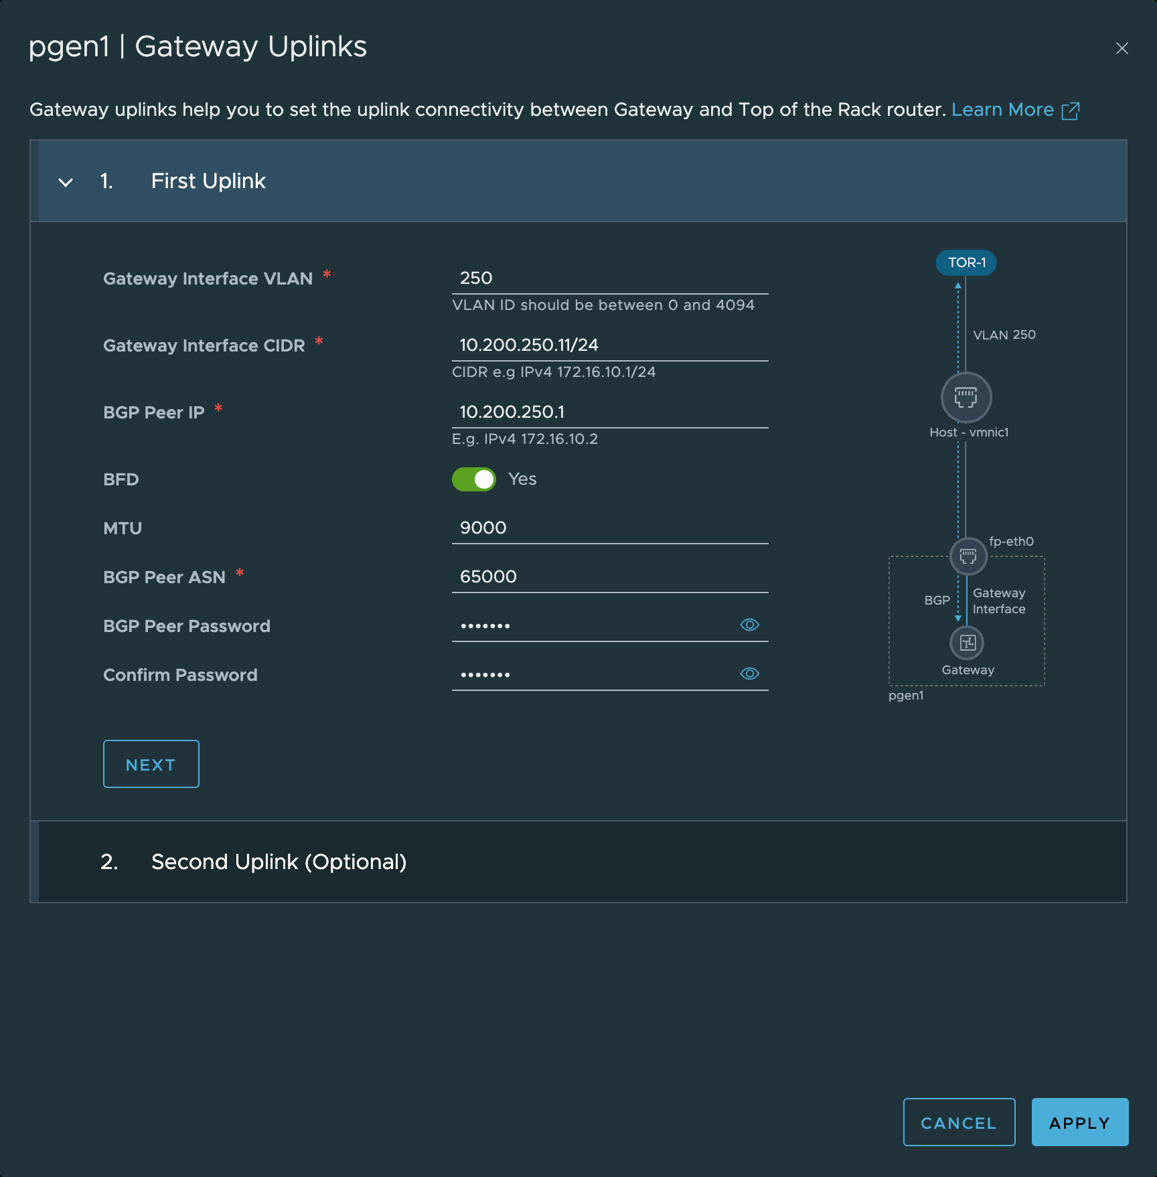Close the Gateway Uplinks dialog with X
Screen dimensions: 1157x1177
(1122, 48)
